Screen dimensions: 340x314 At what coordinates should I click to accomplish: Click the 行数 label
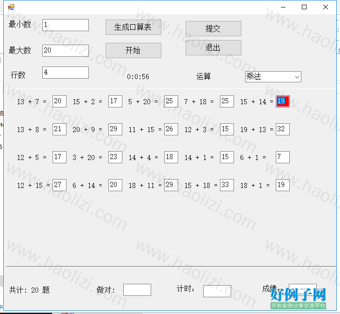pos(18,75)
